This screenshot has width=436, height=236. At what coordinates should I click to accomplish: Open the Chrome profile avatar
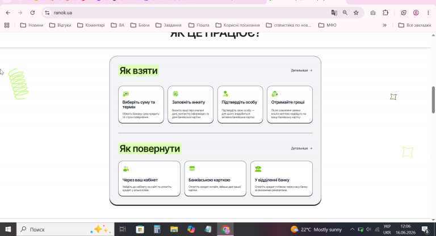[x=416, y=13]
